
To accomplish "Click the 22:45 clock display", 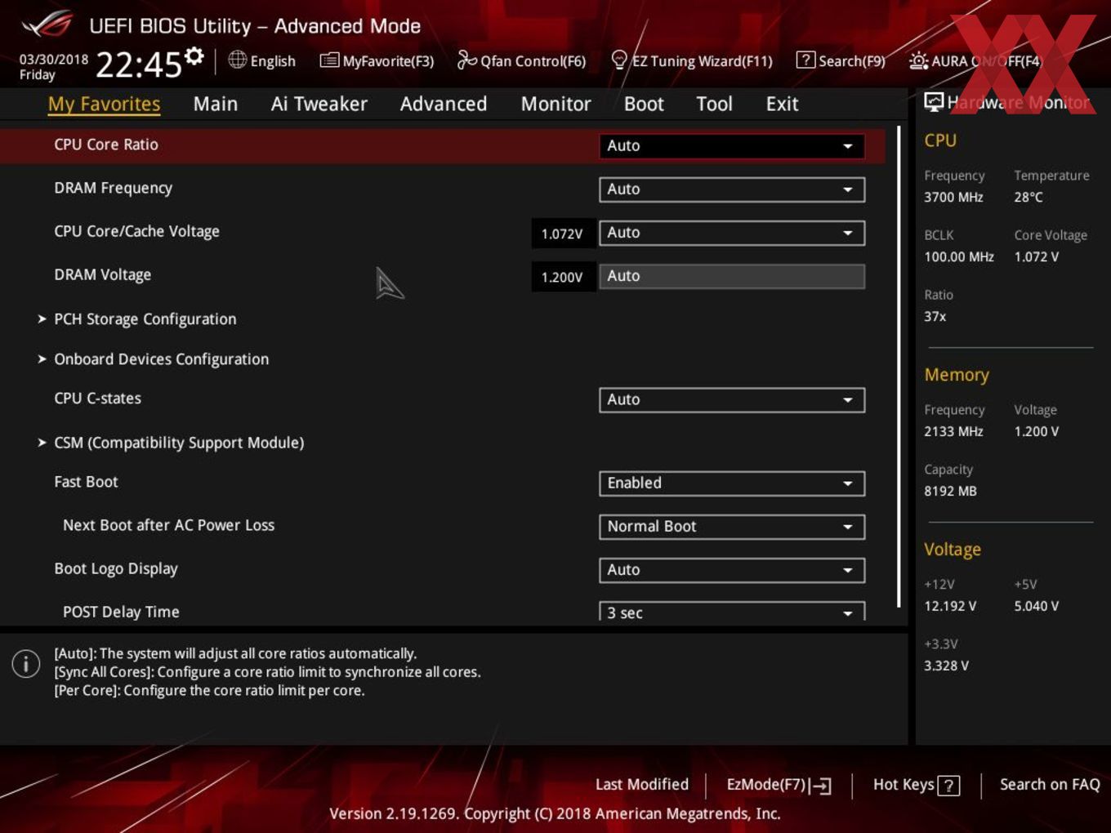I will pyautogui.click(x=138, y=65).
